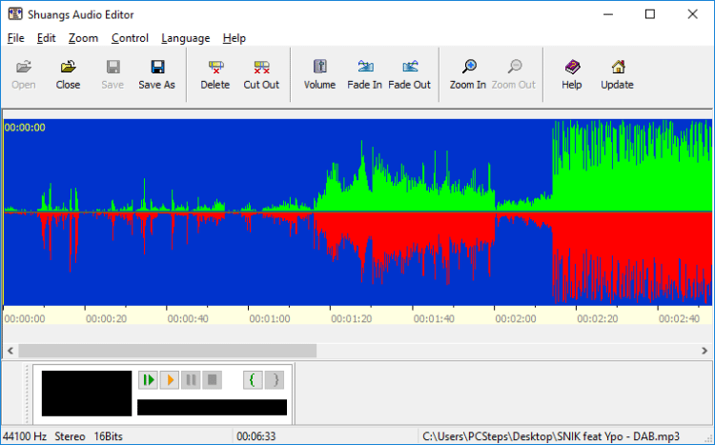This screenshot has width=715, height=445.
Task: Click the 00:01:00 mark on the timeline ruler
Action: click(x=270, y=318)
